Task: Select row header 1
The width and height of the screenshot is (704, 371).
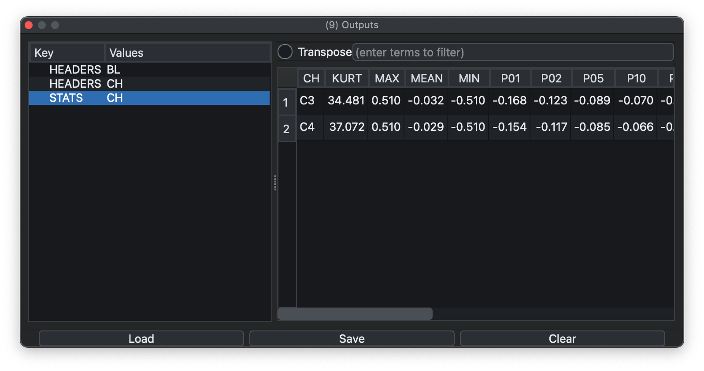Action: (x=287, y=102)
